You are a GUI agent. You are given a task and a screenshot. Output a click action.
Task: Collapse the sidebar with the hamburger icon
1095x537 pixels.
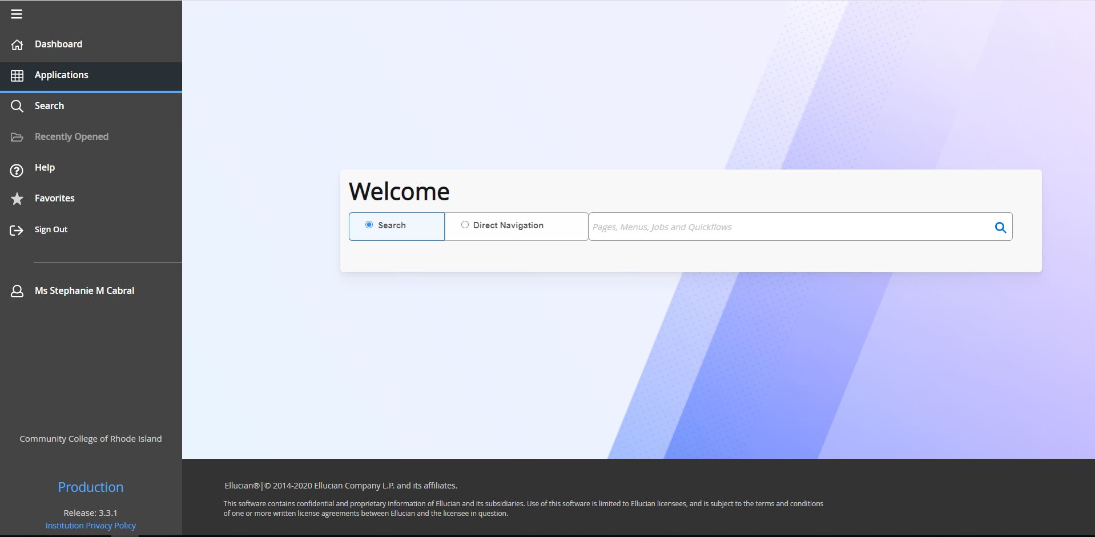tap(17, 14)
